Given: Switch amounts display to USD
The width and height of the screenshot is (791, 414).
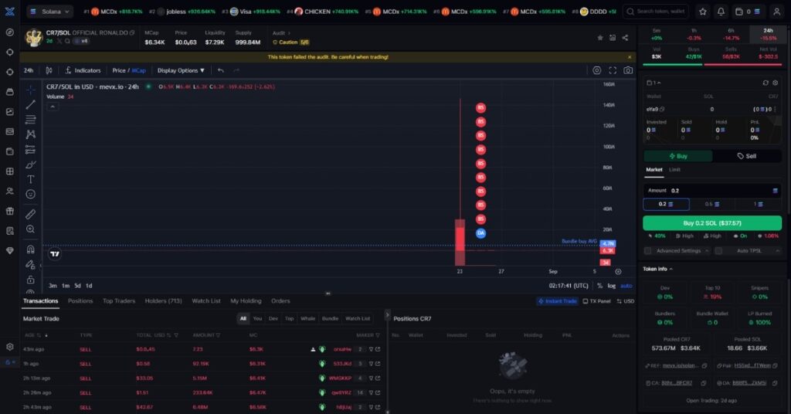Looking at the screenshot, I should pyautogui.click(x=626, y=301).
